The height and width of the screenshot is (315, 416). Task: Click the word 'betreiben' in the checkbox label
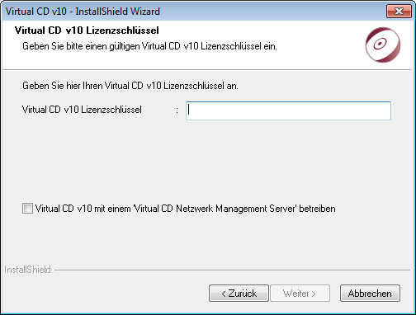point(317,209)
